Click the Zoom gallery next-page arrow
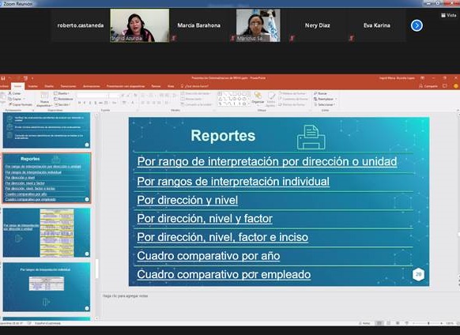 417,25
